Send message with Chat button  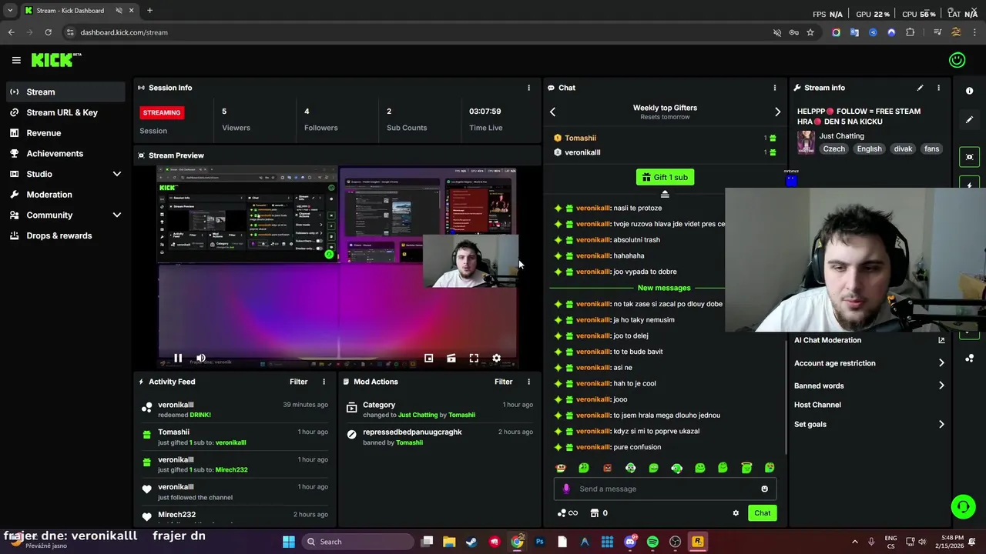click(x=762, y=513)
